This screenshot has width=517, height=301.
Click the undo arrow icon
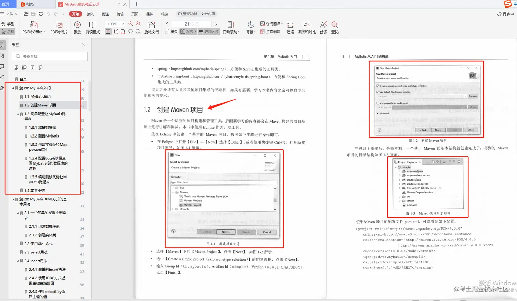pos(48,14)
